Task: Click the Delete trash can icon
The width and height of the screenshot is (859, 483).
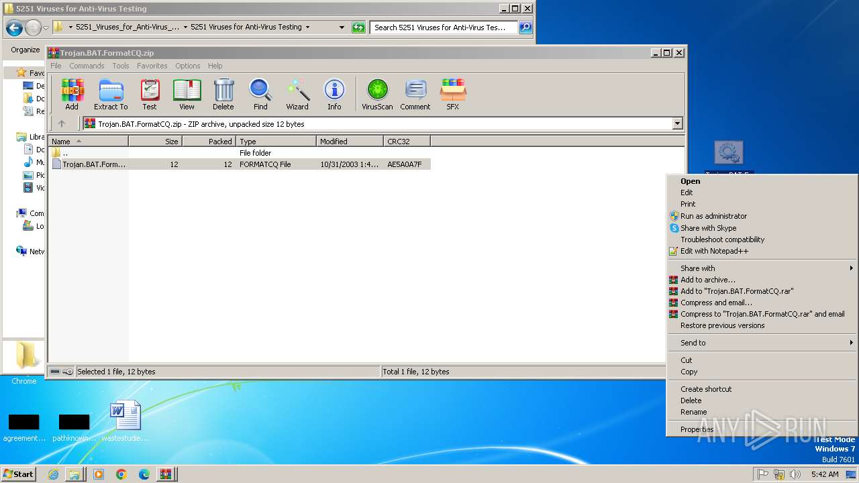Action: click(x=223, y=94)
